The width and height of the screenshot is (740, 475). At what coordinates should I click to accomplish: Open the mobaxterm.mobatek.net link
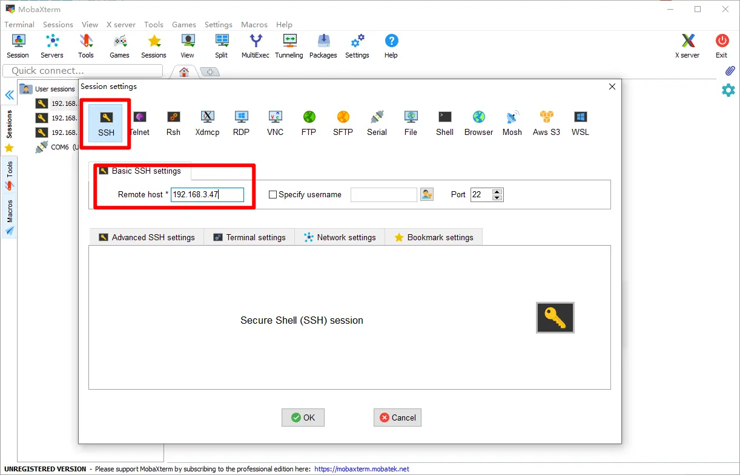pos(362,469)
